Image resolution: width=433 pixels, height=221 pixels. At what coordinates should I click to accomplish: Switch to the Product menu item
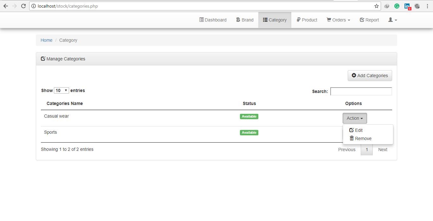pyautogui.click(x=307, y=20)
